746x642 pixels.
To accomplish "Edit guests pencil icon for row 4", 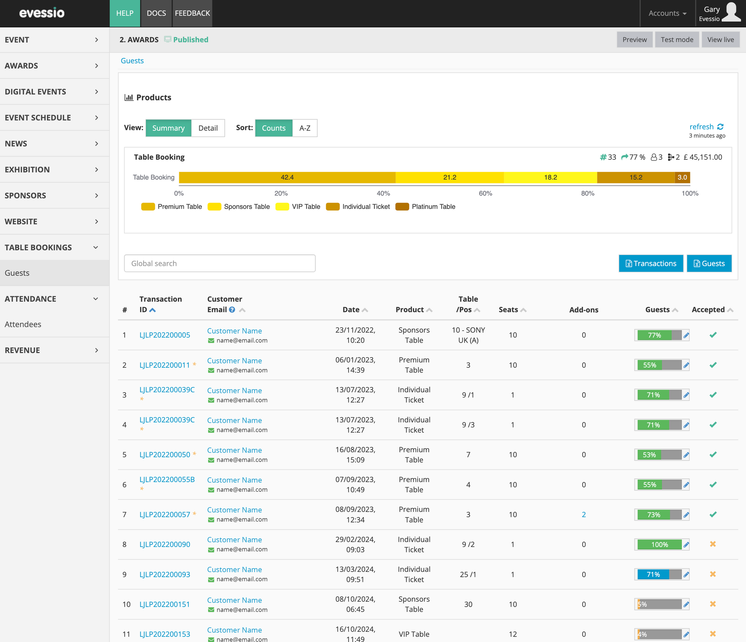I will click(686, 425).
